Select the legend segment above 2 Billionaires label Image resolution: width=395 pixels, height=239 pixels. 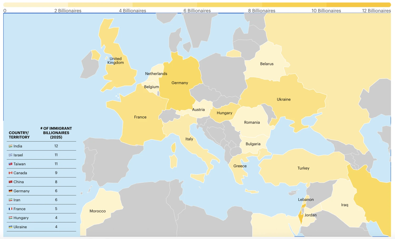pos(68,5)
